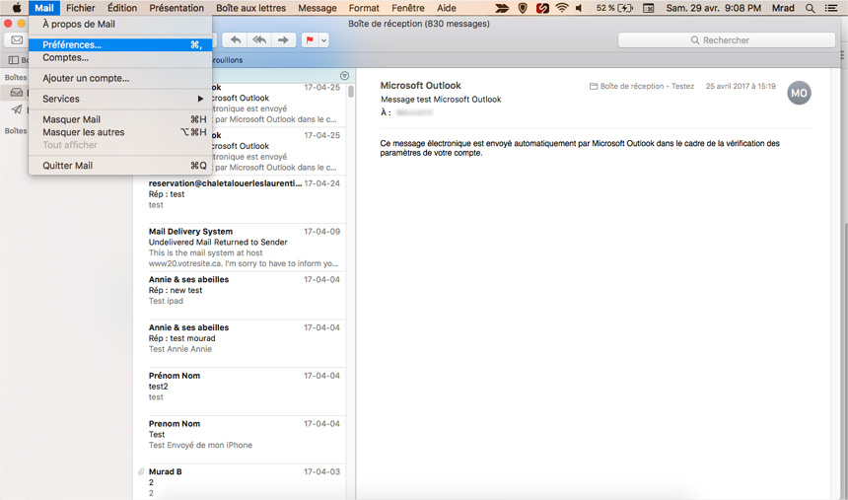The width and height of the screenshot is (848, 500).
Task: Toggle the mailbox sidebar icon in favorites bar
Action: coord(14,60)
